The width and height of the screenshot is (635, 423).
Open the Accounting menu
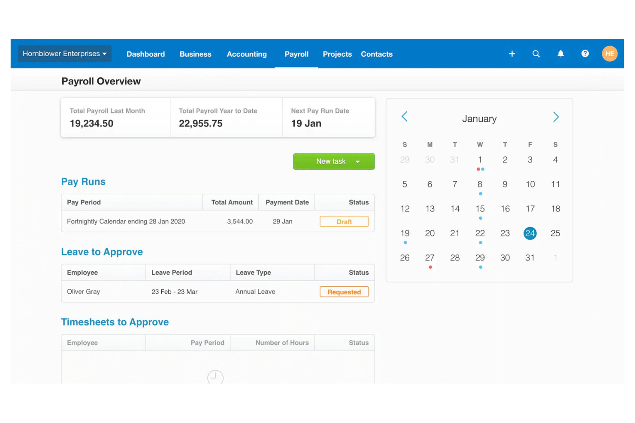(x=247, y=54)
